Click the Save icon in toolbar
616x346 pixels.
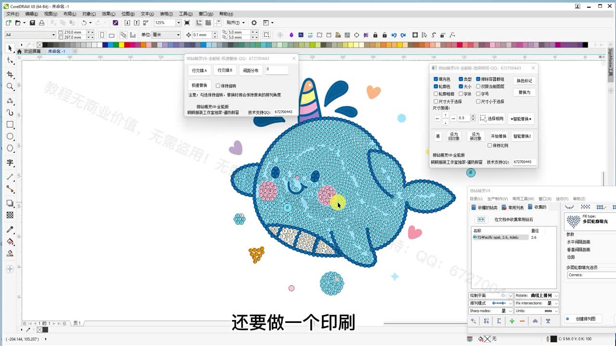pos(32,23)
